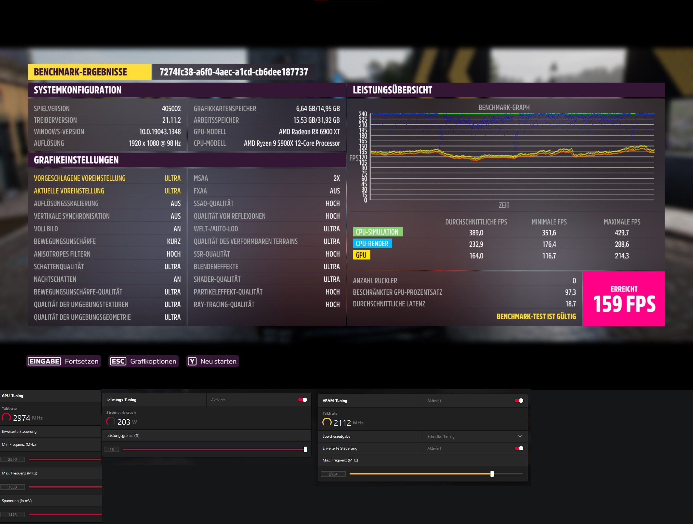The width and height of the screenshot is (693, 524).
Task: Click the Y key icon
Action: point(192,361)
